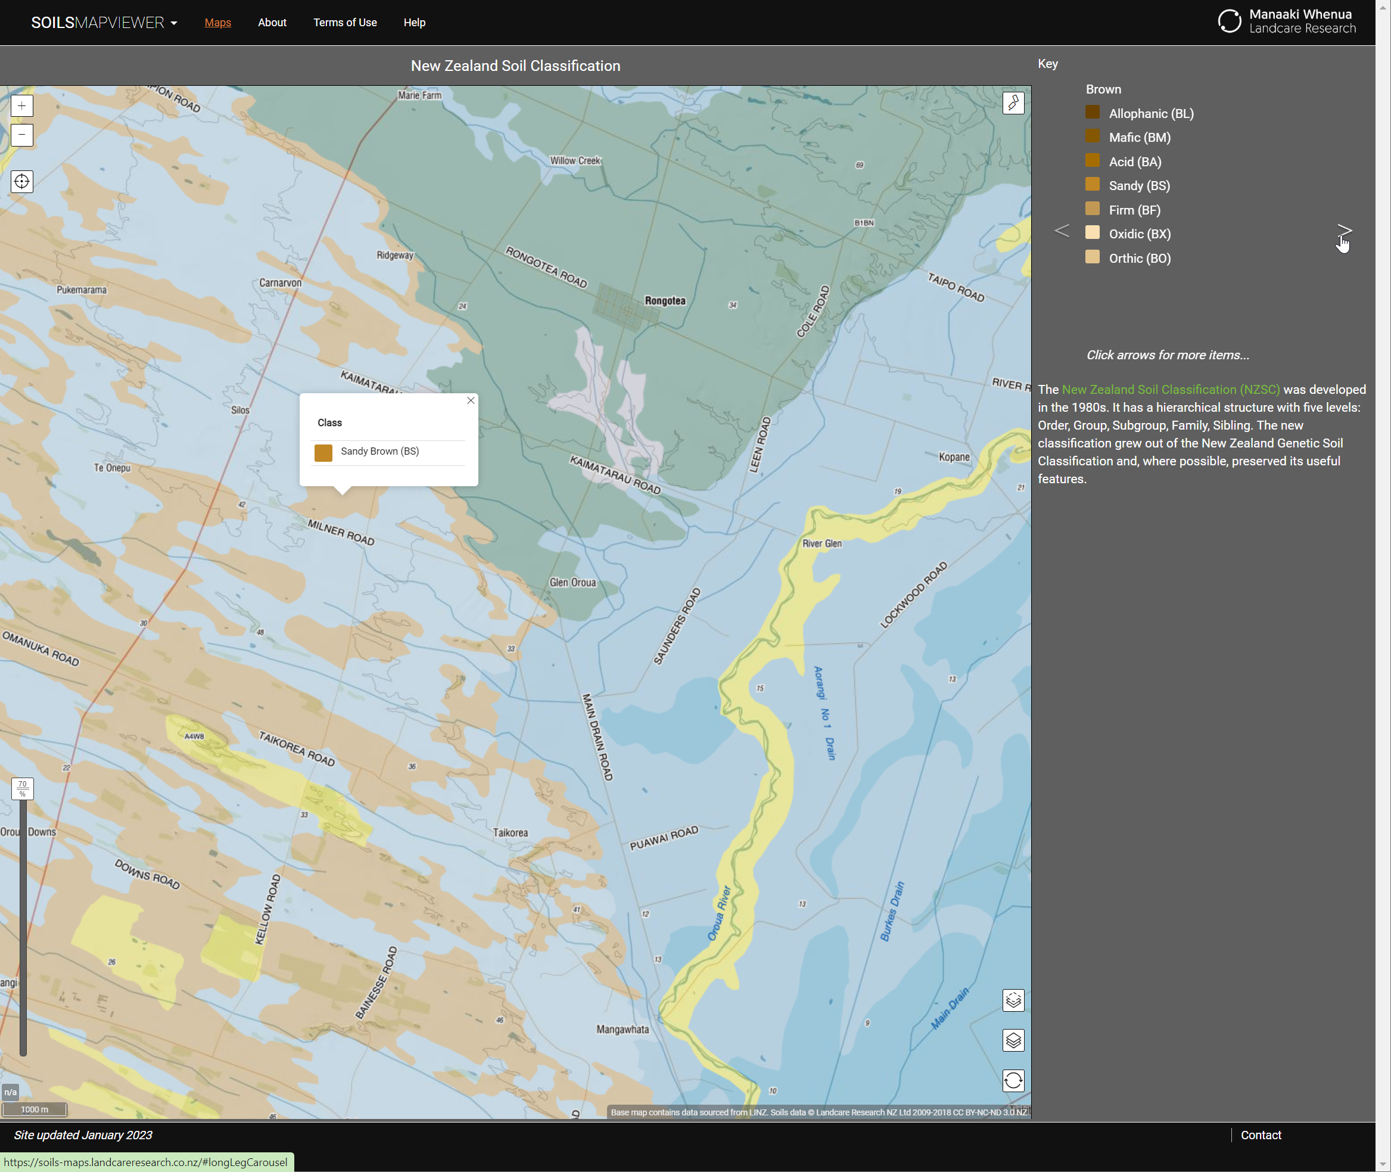Screen dimensions: 1391x1172
Task: Click the Manaaki Whenua Landcare Research logo
Action: point(1287,21)
